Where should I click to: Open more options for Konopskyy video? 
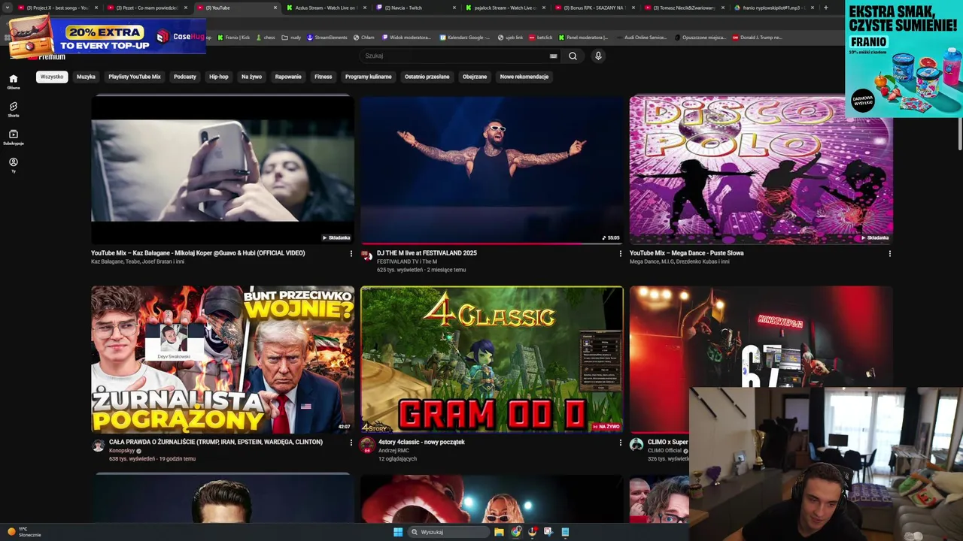[351, 443]
